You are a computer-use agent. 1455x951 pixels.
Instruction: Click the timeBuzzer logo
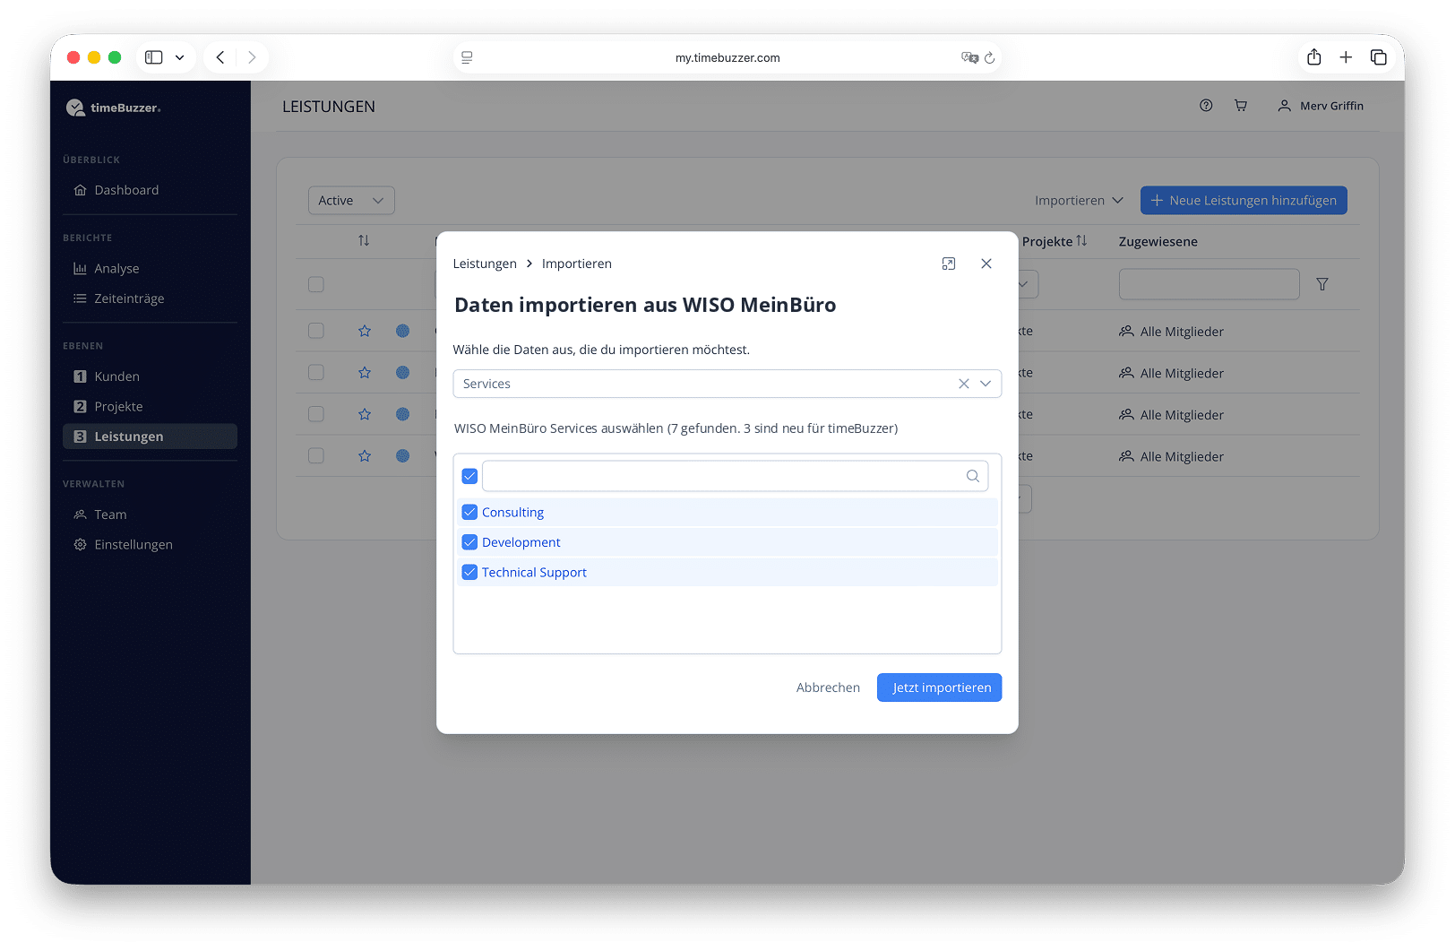point(114,108)
